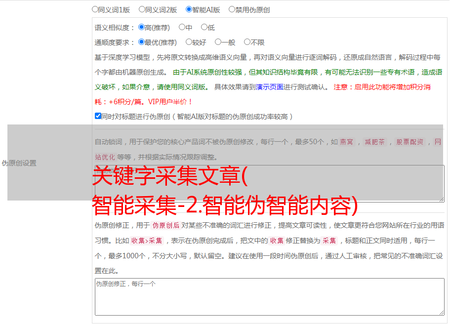The image size is (450, 325).
Task: Set 通顺度要求 to 最优(推荐)
Action: tap(142, 42)
